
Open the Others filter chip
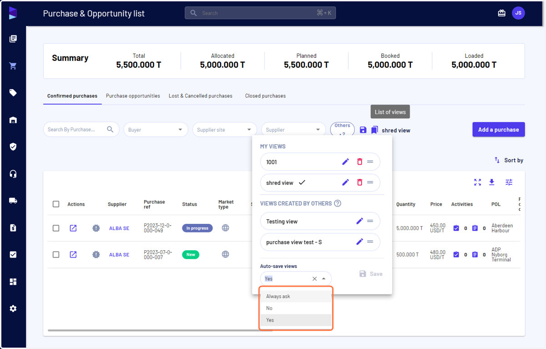click(x=342, y=130)
